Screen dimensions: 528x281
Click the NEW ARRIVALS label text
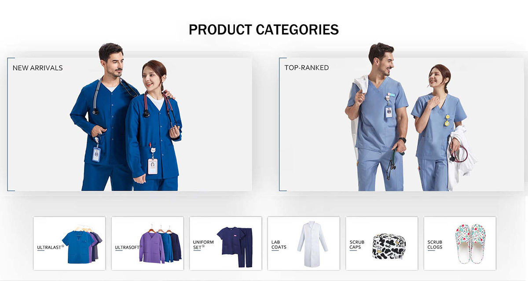coord(37,68)
